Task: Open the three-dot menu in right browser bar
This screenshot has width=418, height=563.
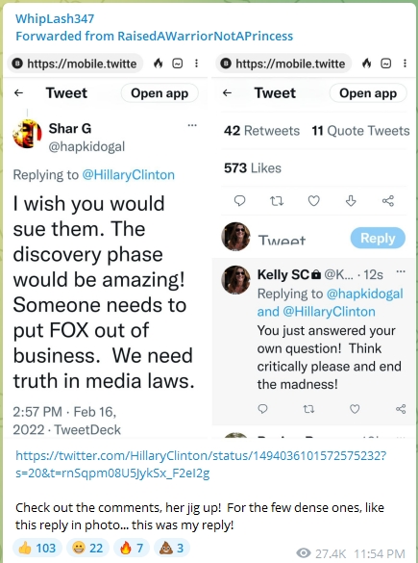Action: pyautogui.click(x=405, y=64)
